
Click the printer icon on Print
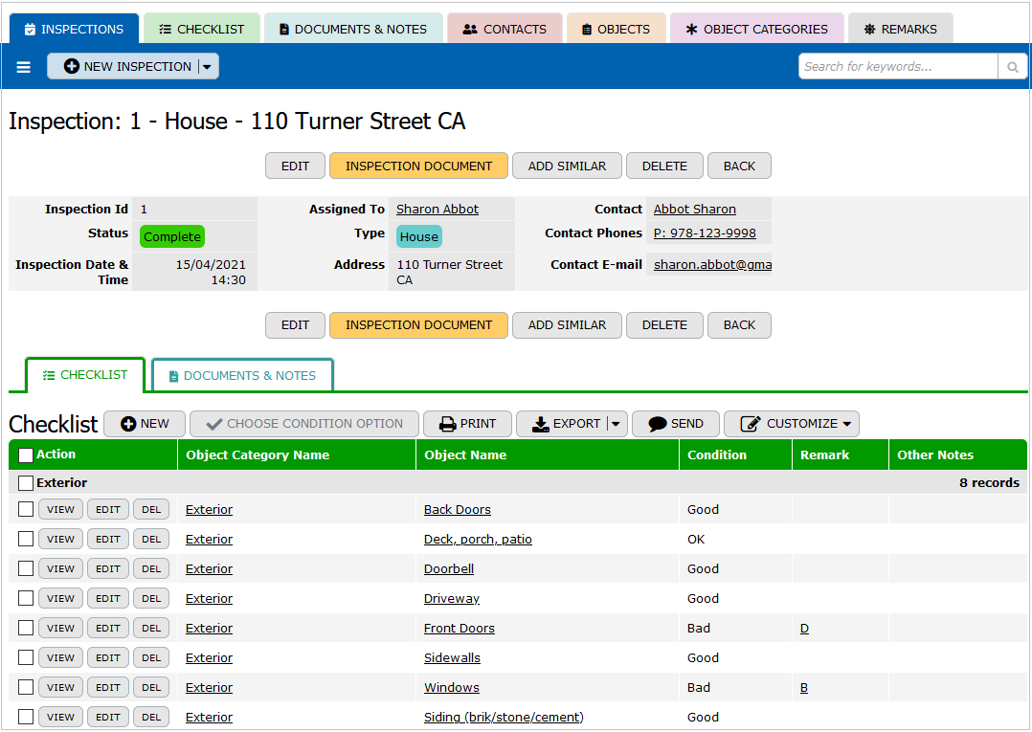point(446,424)
